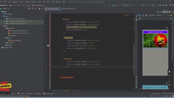
Task: Go to previous highlighted error arrow
Action: (131, 15)
